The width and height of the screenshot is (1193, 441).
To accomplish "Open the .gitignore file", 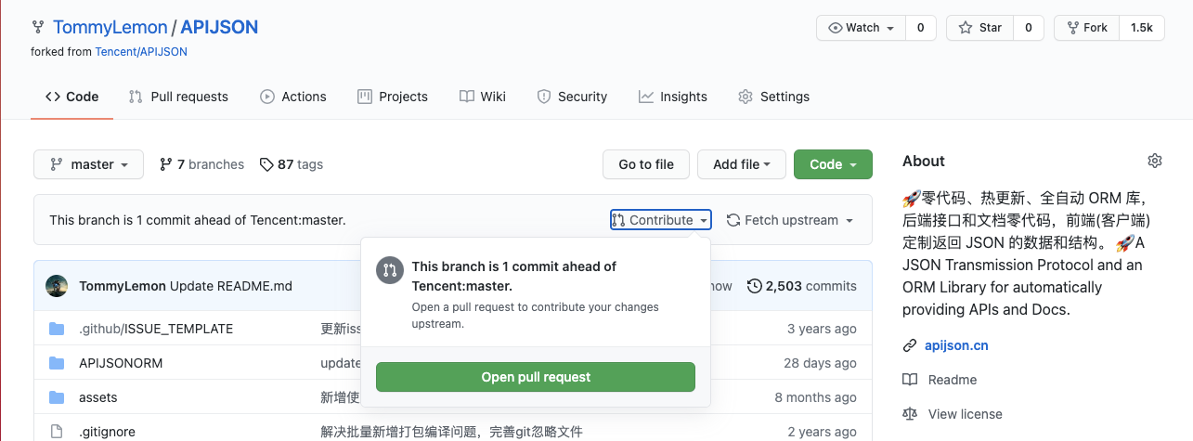I will [108, 432].
